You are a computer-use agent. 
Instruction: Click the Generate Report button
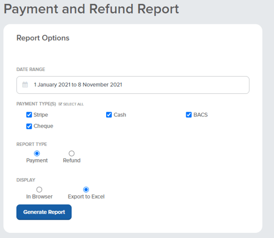coord(44,212)
